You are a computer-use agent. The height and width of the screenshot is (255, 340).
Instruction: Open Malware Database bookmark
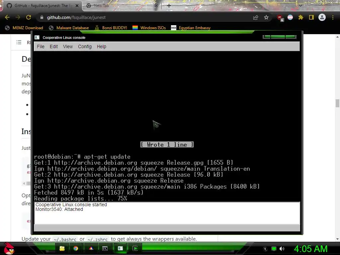(x=69, y=28)
